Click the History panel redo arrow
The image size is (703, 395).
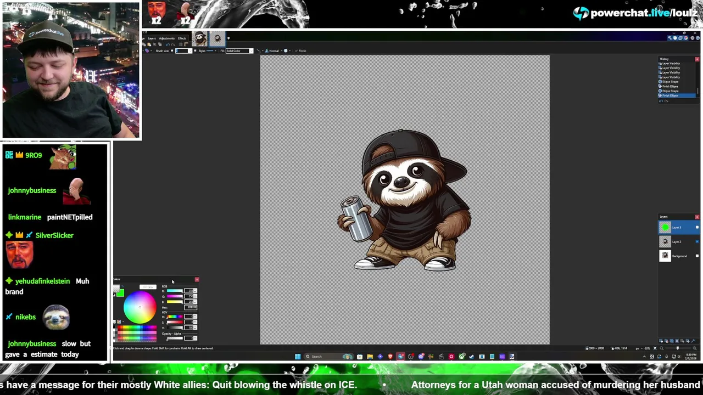pyautogui.click(x=666, y=101)
